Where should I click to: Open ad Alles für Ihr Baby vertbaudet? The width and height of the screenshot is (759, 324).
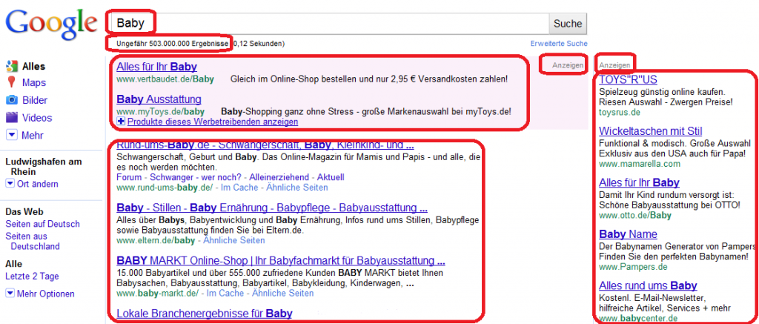tap(157, 66)
